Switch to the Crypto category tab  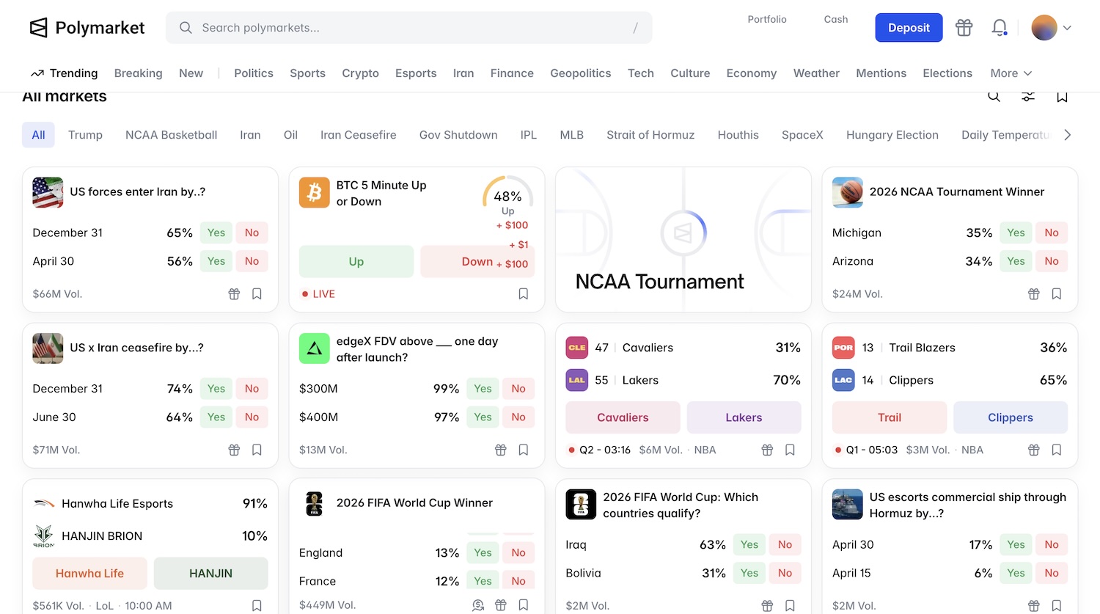pos(360,73)
